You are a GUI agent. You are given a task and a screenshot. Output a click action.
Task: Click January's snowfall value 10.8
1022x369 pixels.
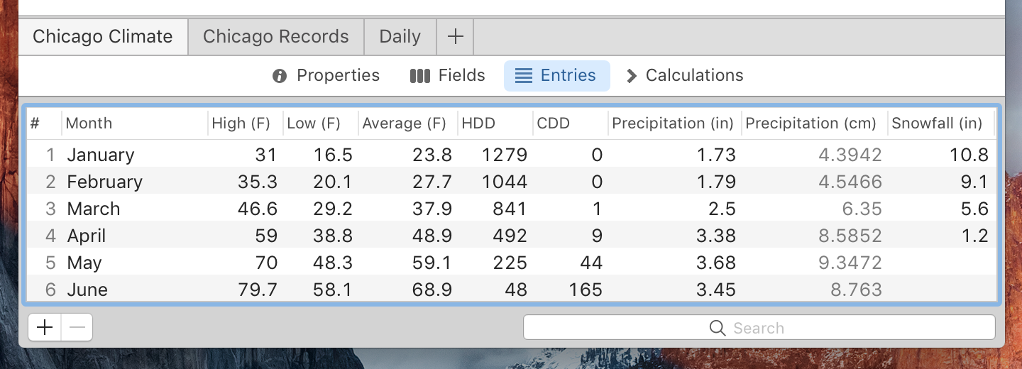coord(969,155)
